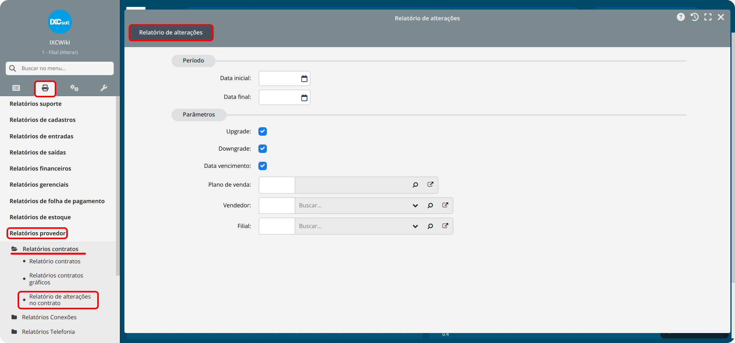
Task: Toggle fullscreen for the report window
Action: click(708, 17)
